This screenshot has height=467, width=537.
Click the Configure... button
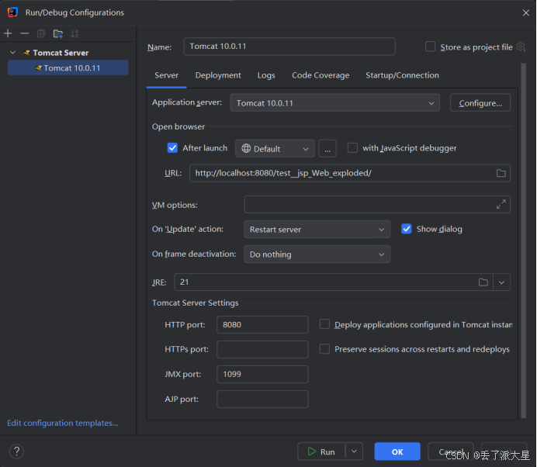[480, 102]
